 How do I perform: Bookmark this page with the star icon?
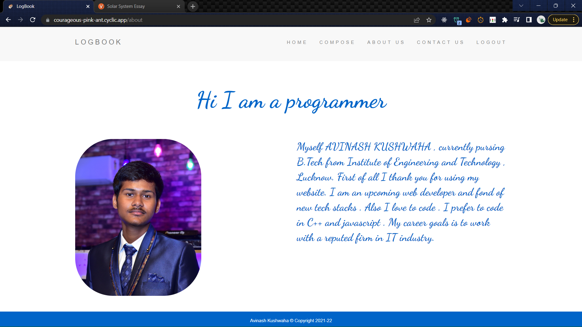(x=429, y=20)
